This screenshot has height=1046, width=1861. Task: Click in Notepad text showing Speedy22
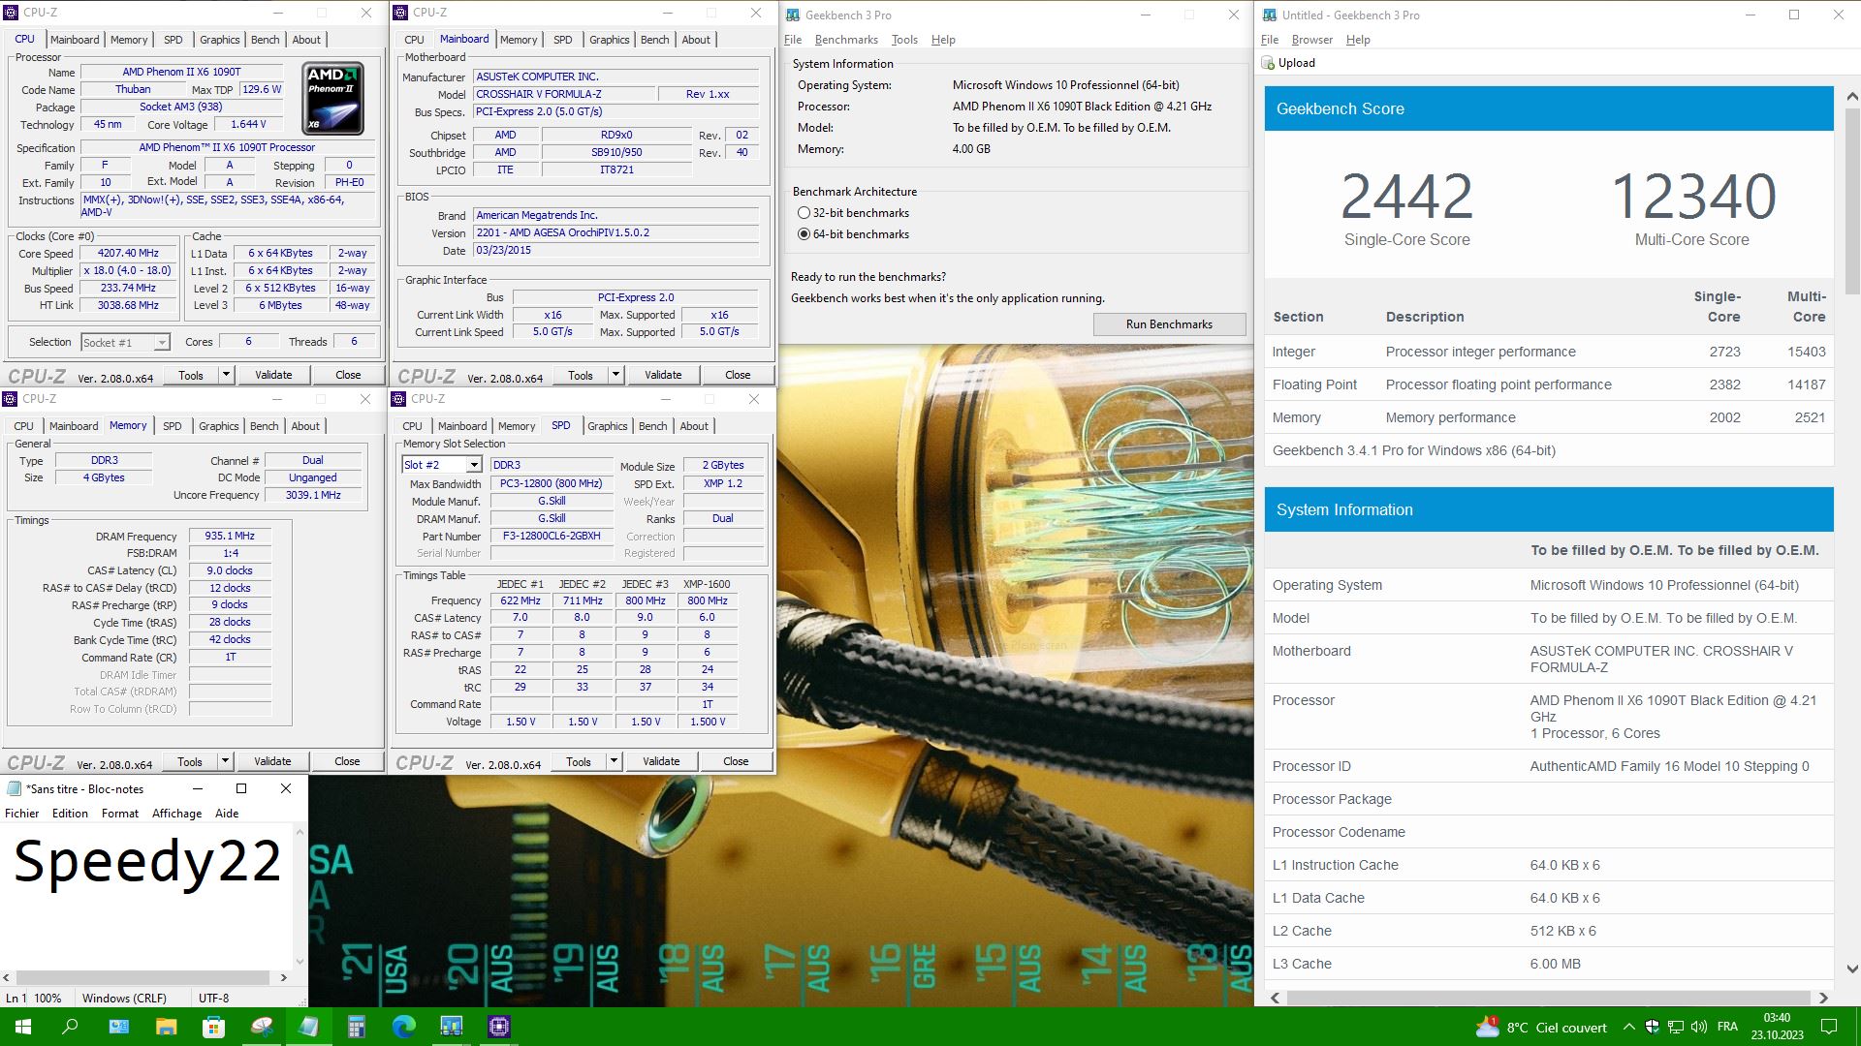[147, 861]
